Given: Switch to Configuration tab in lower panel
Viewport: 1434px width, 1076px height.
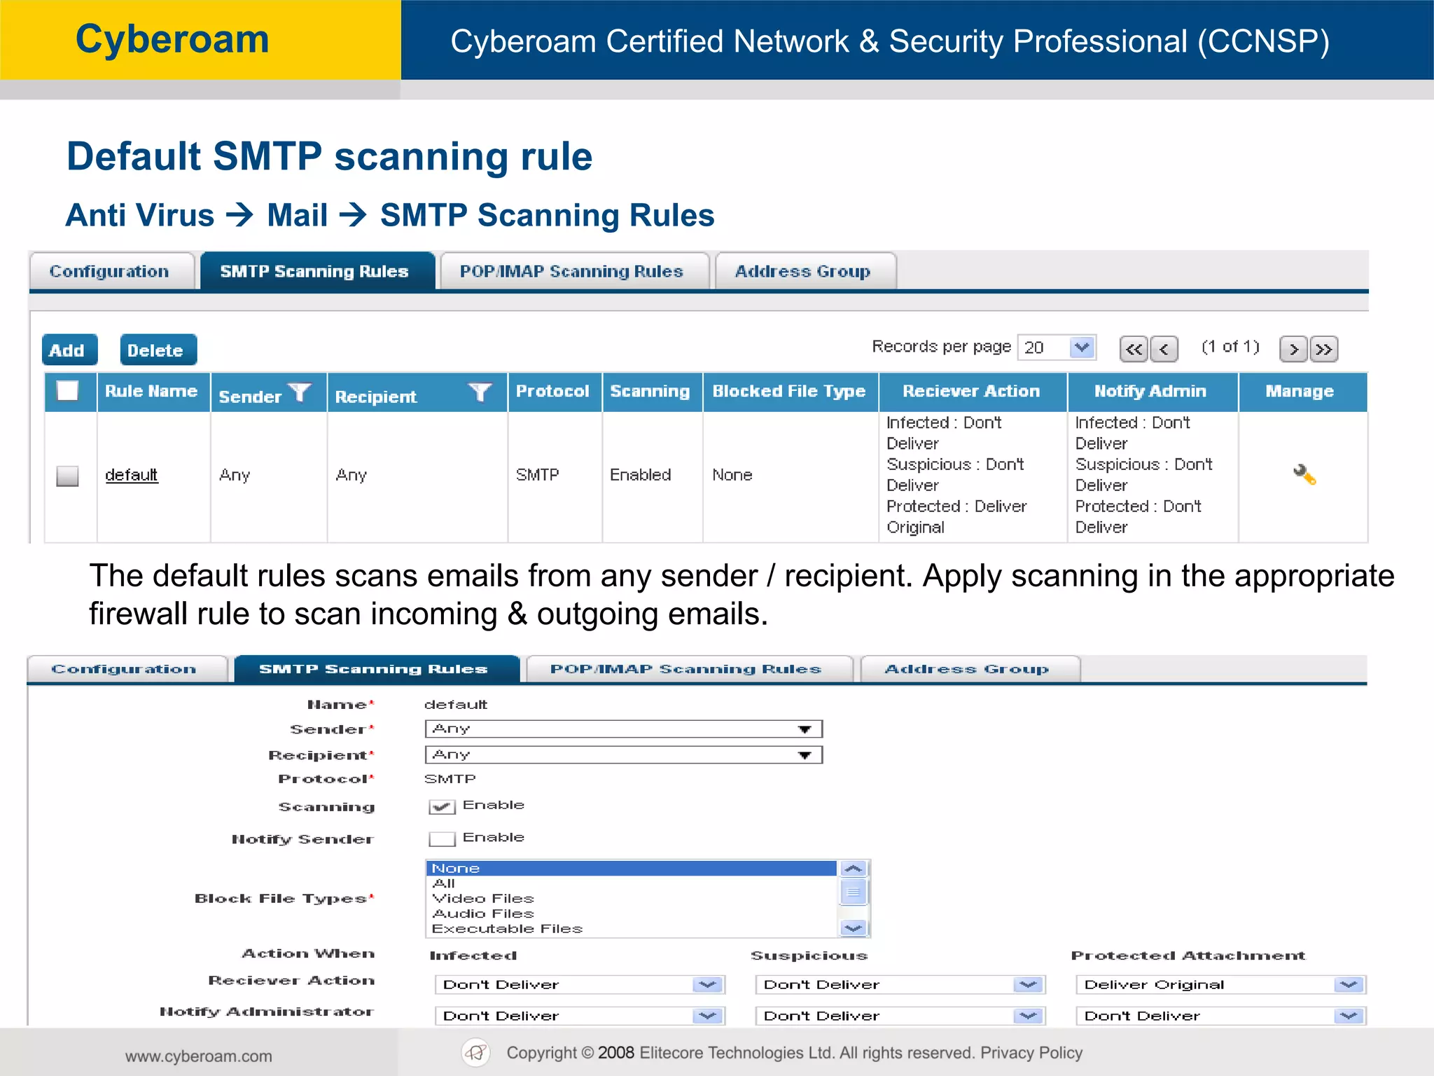Looking at the screenshot, I should coord(126,669).
